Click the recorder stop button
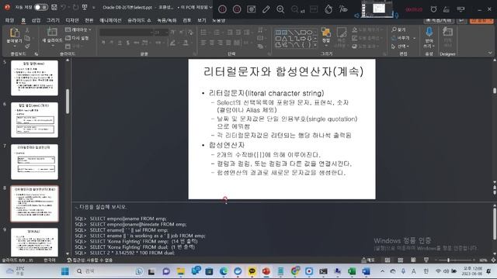 tap(237, 9)
